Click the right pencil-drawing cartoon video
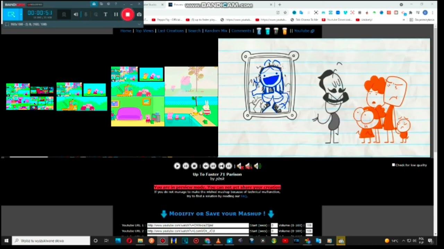444x249 pixels. [x=324, y=98]
